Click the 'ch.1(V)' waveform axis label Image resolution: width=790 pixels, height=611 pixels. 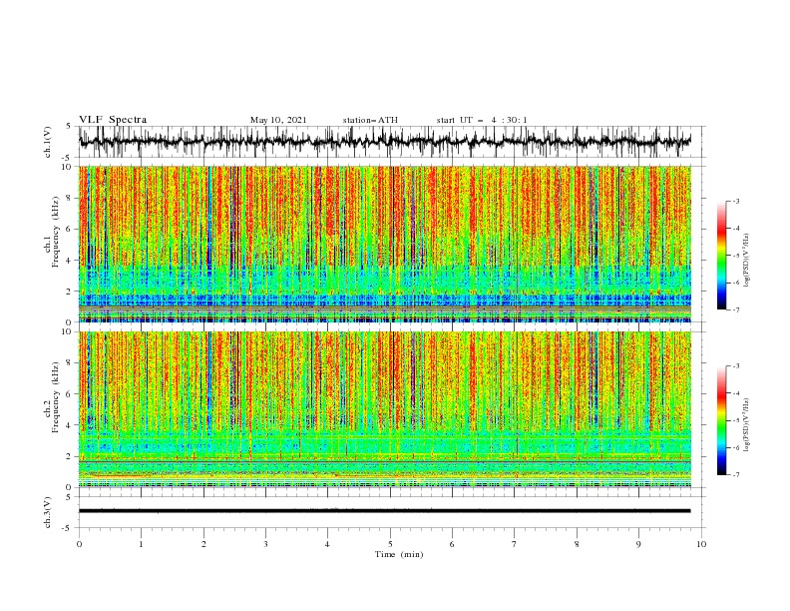48,142
